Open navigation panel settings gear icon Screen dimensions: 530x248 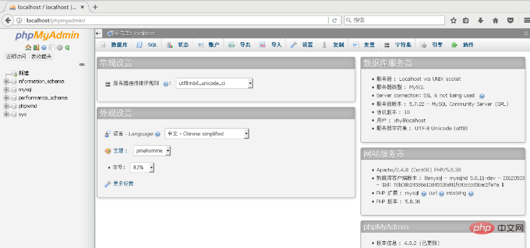click(59, 47)
